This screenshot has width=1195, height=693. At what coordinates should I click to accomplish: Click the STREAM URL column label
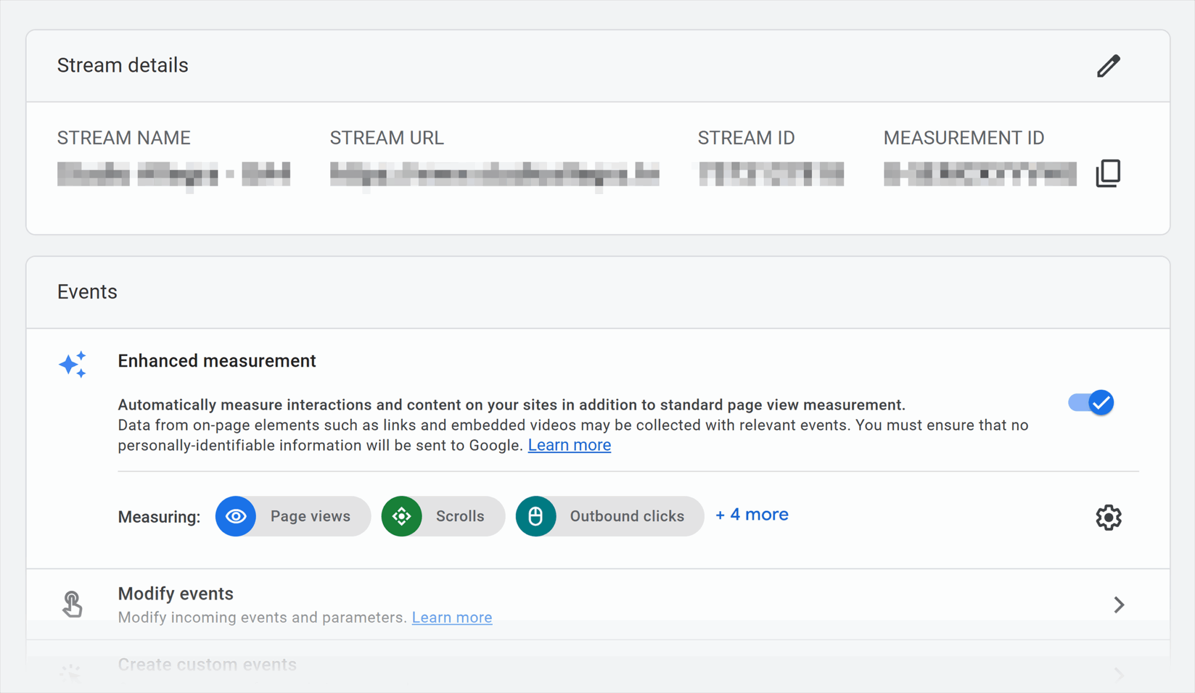(x=387, y=138)
